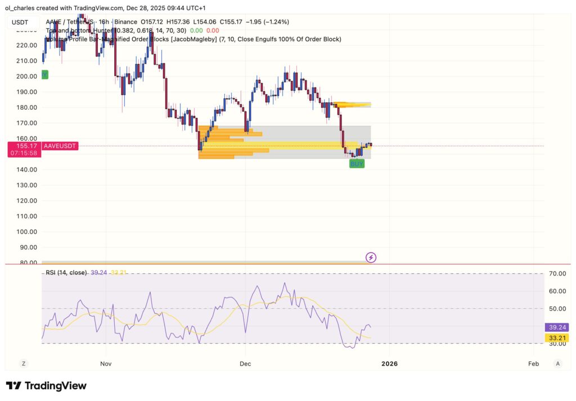Click the countdown timer 07:15:58 label
The width and height of the screenshot is (576, 401).
tap(24, 154)
